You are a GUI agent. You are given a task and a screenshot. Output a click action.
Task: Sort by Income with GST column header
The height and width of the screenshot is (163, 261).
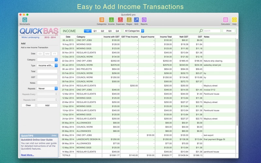[112, 37]
